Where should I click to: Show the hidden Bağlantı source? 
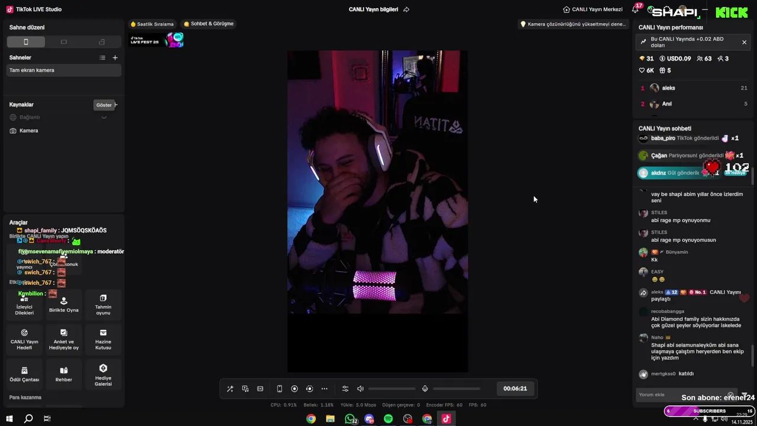[x=104, y=117]
